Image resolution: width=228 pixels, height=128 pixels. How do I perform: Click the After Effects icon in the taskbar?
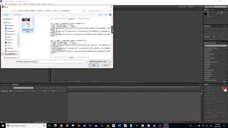coord(166,126)
